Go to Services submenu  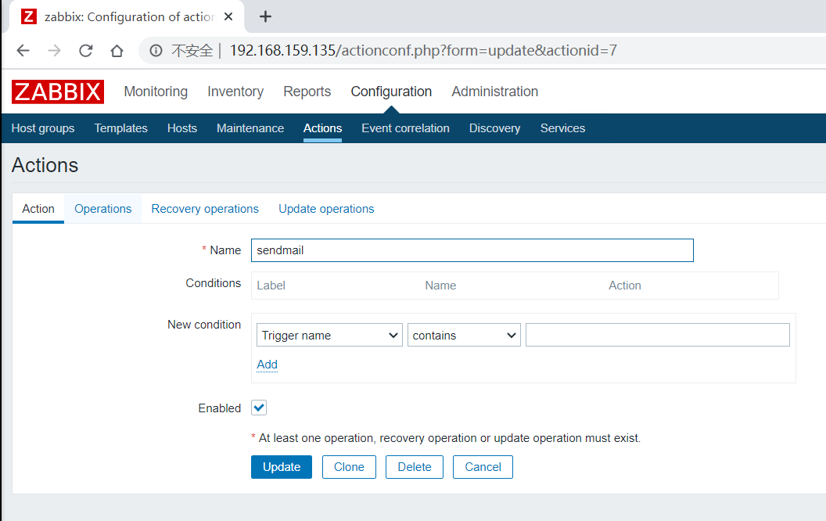[562, 128]
